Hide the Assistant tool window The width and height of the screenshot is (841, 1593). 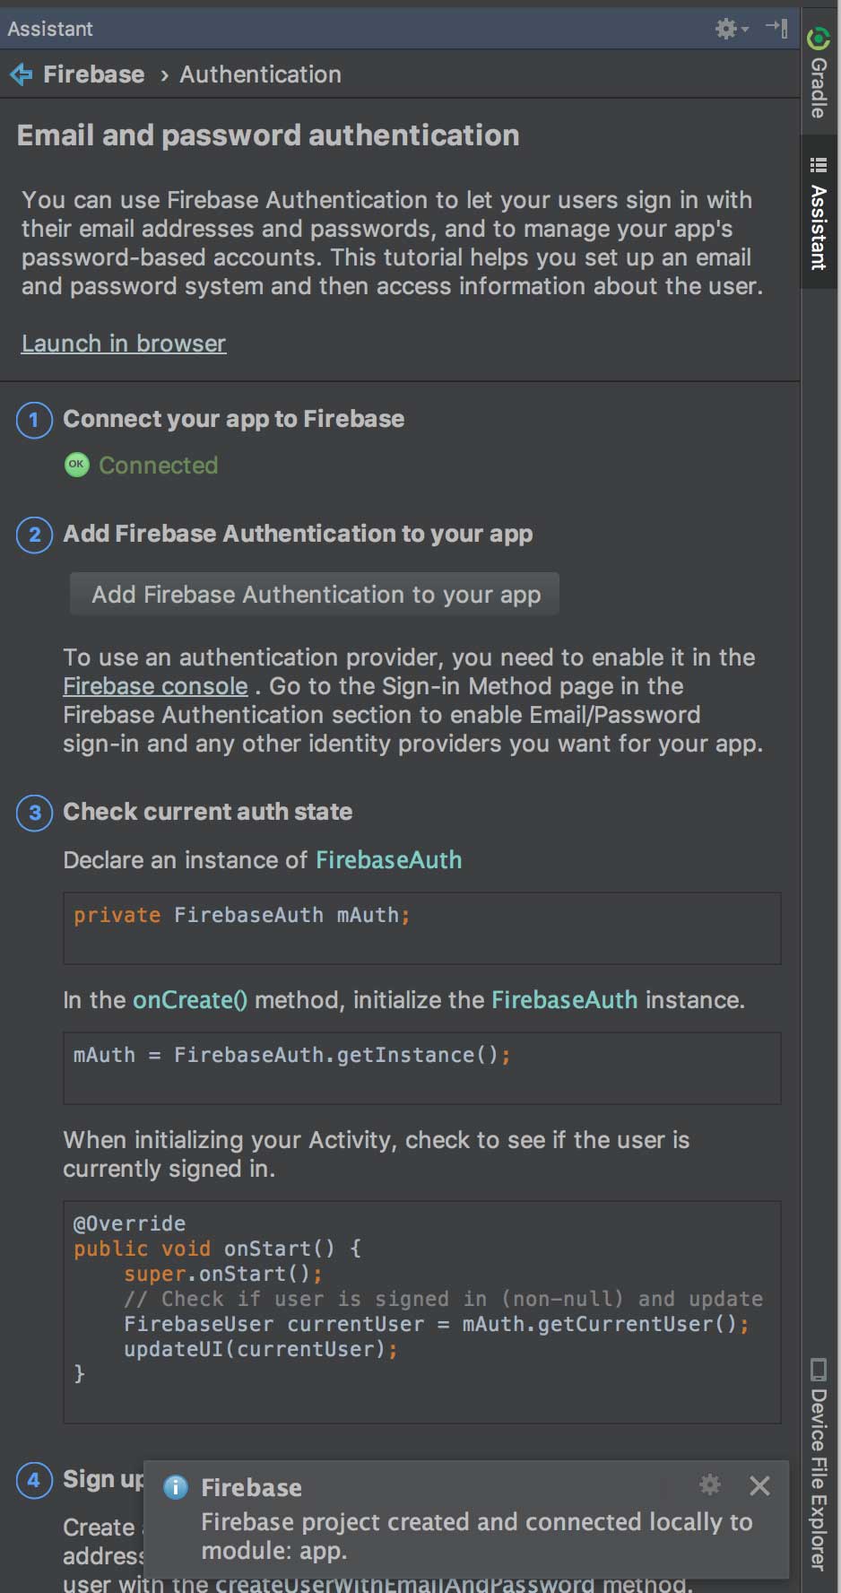[776, 28]
